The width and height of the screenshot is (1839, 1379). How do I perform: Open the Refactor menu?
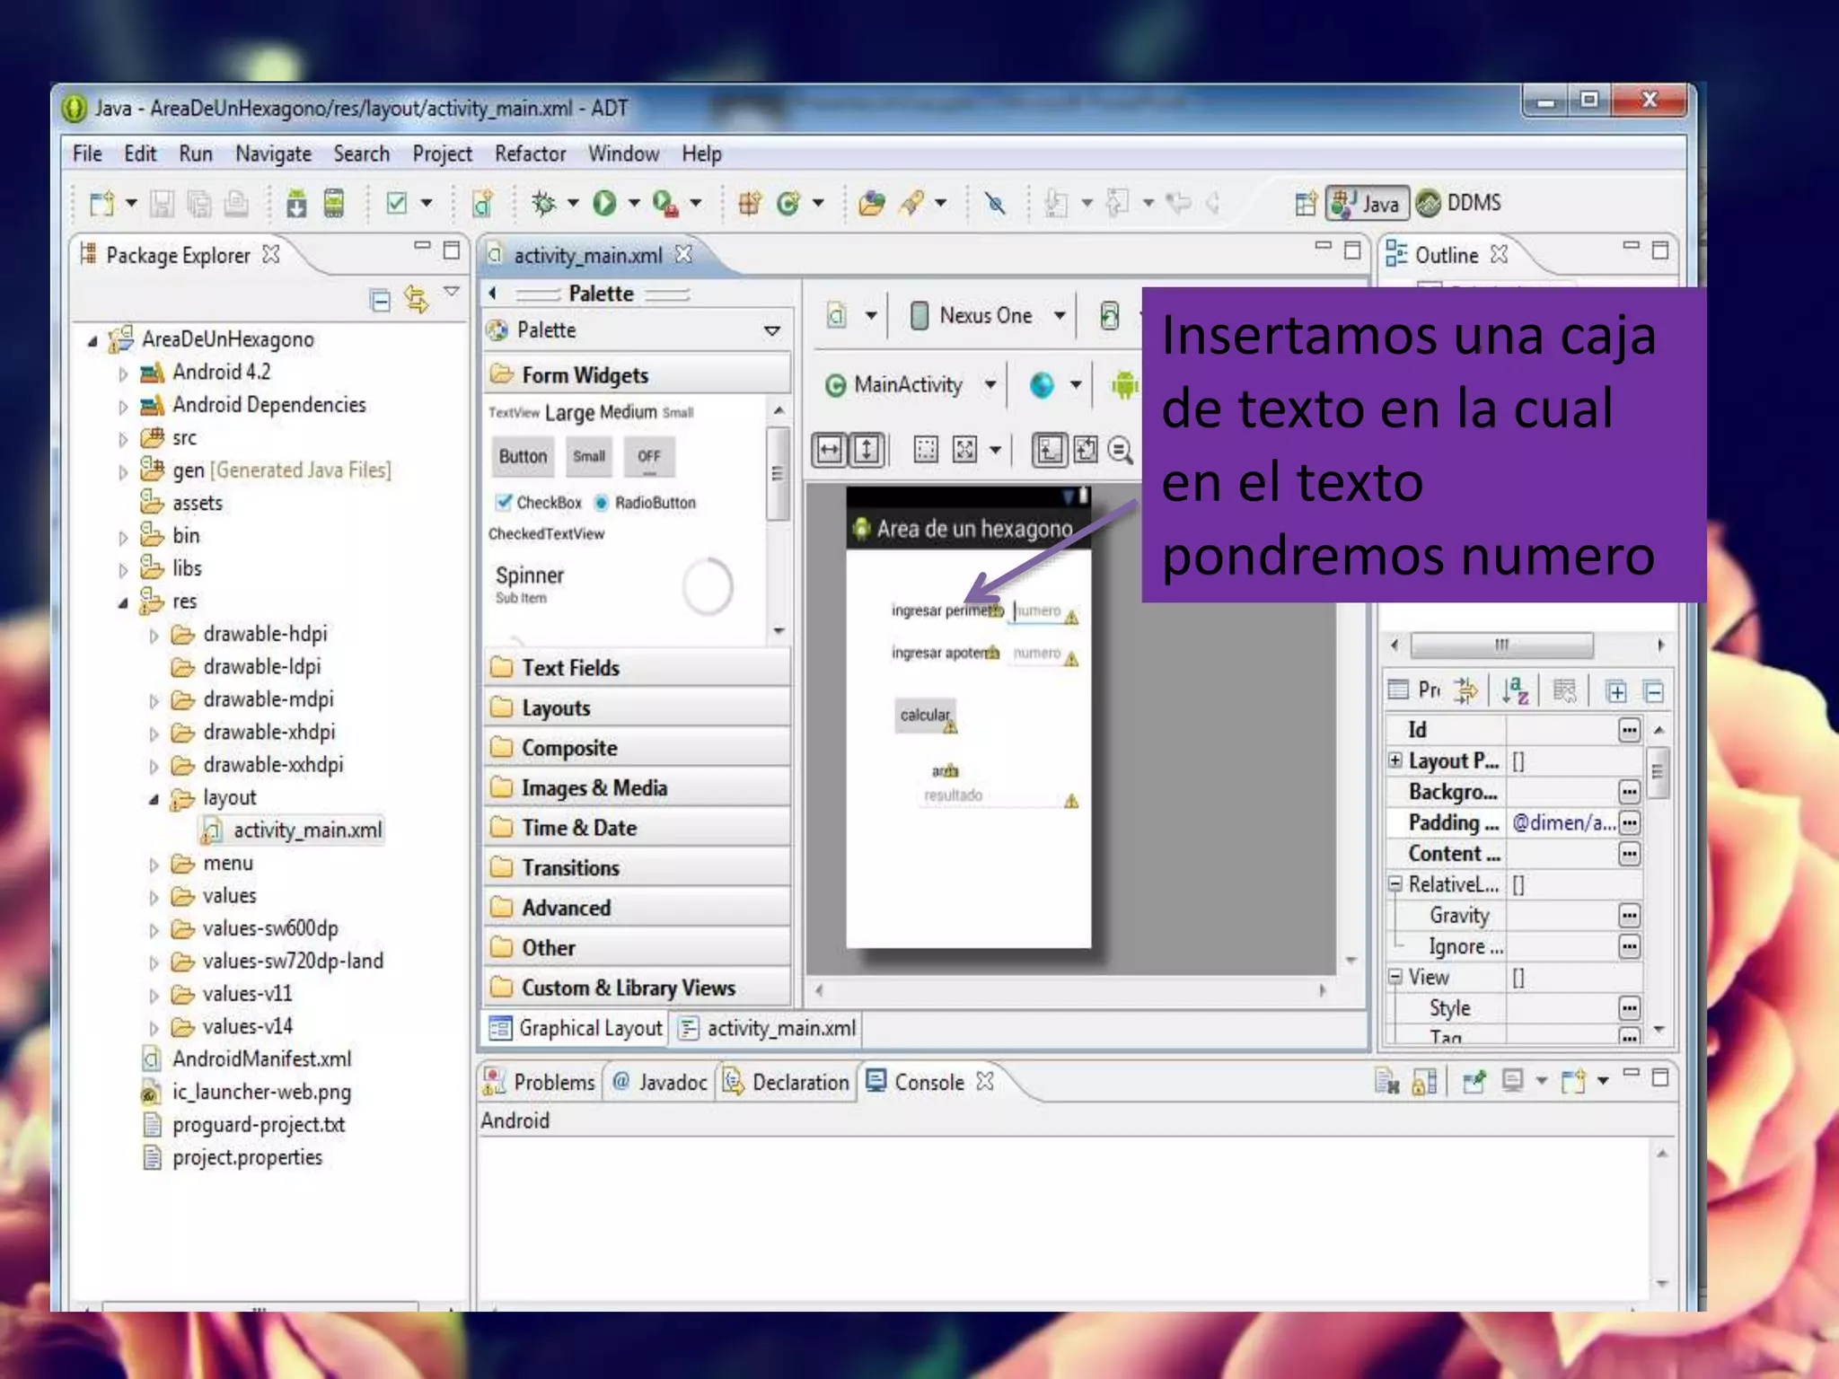click(x=530, y=154)
